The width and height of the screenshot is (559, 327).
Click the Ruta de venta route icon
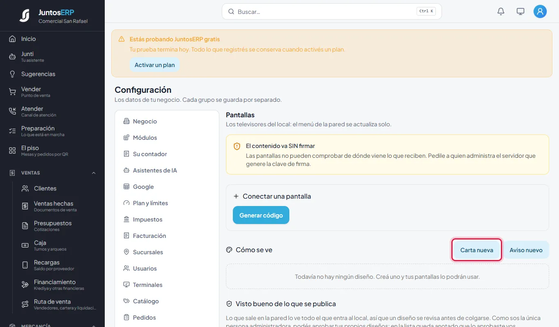[25, 305]
